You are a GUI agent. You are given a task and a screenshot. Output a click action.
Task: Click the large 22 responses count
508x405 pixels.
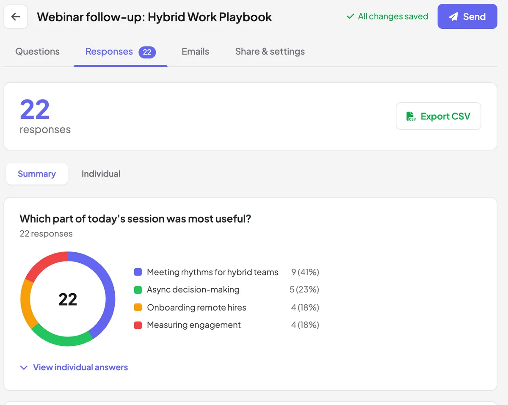(35, 110)
